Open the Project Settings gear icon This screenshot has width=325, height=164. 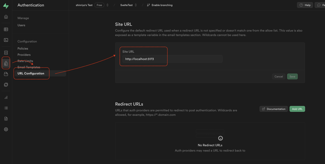(6, 129)
